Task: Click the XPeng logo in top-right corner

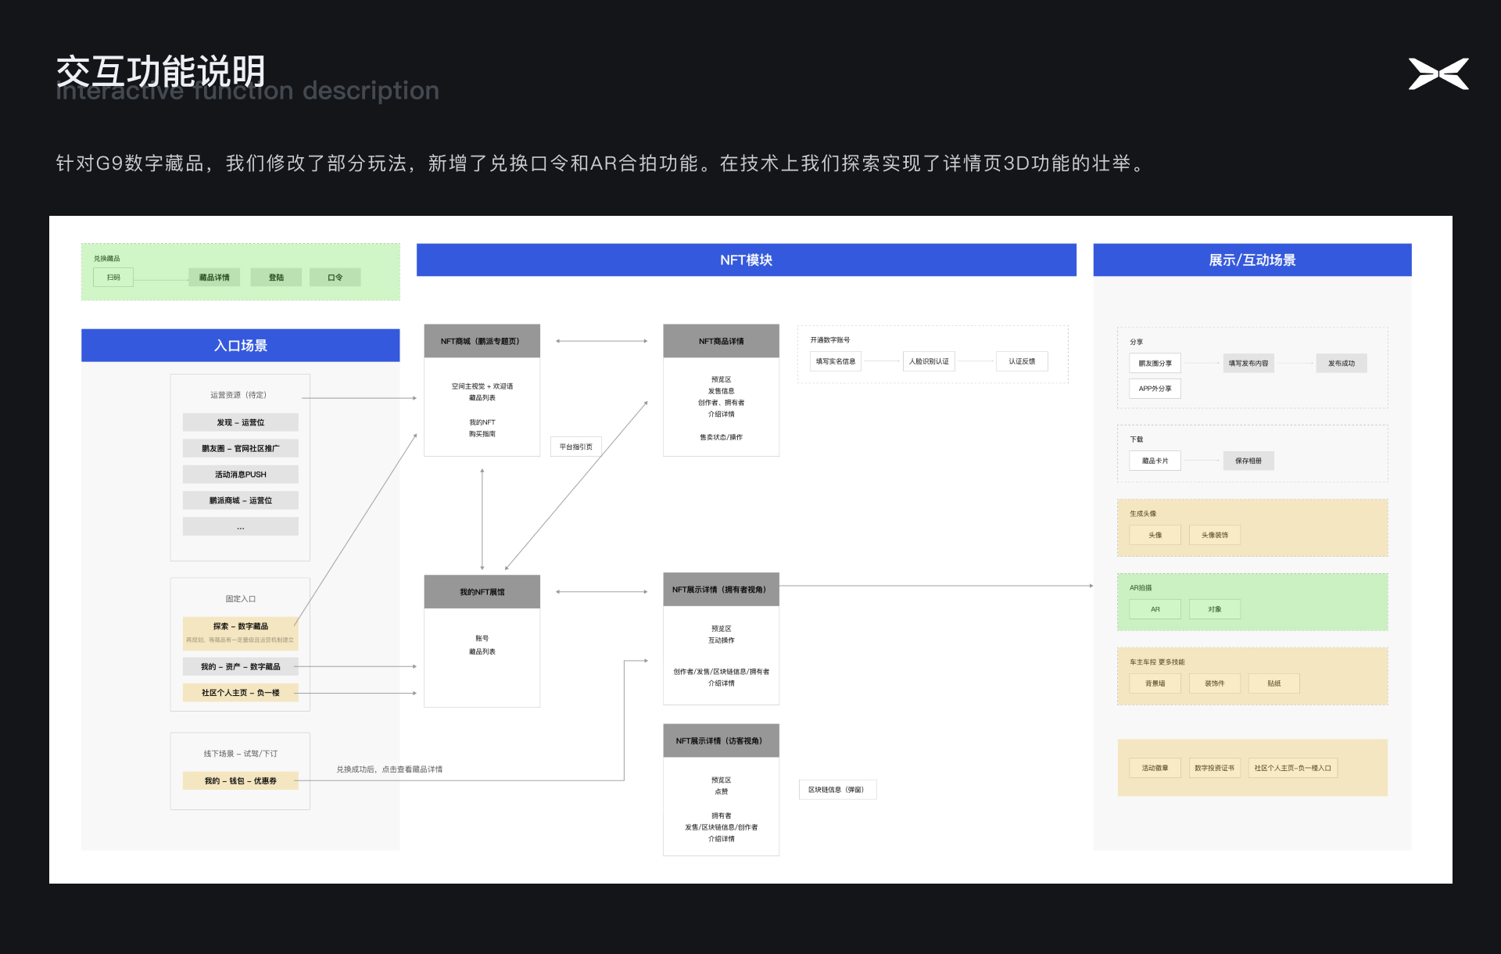Action: click(1438, 74)
